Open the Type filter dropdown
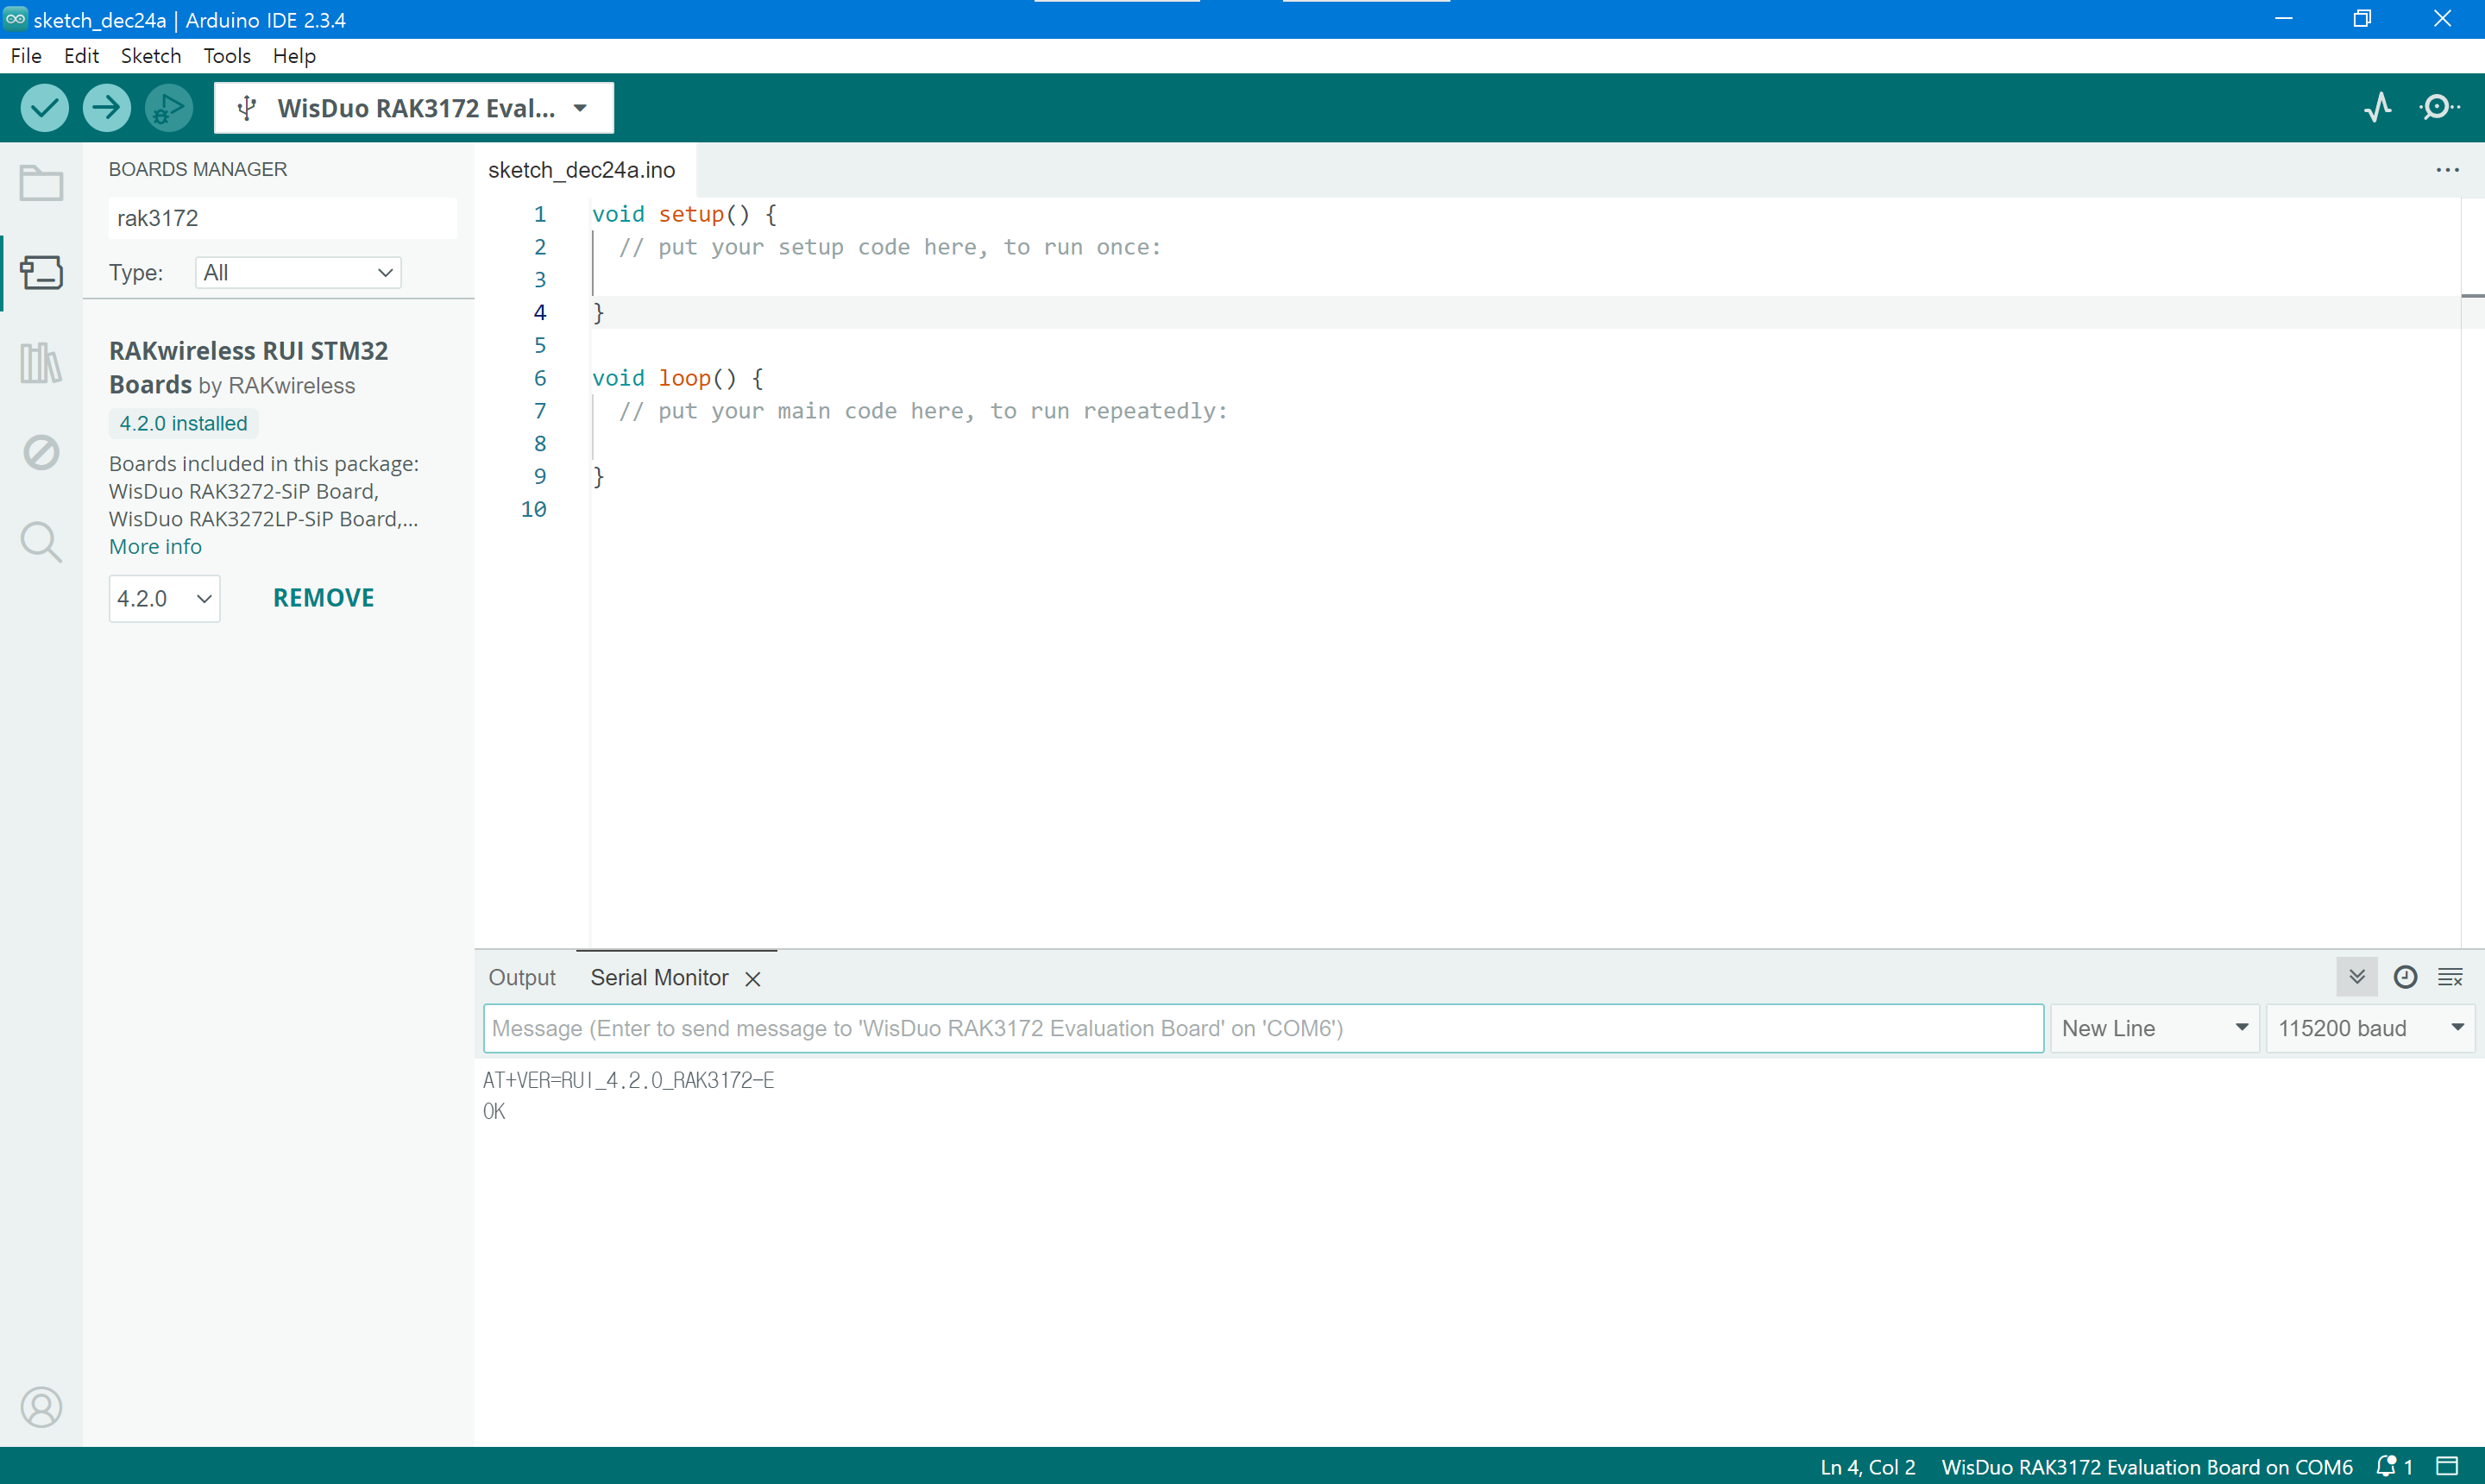 298,272
